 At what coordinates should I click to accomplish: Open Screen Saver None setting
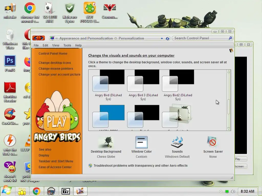pos(213,147)
